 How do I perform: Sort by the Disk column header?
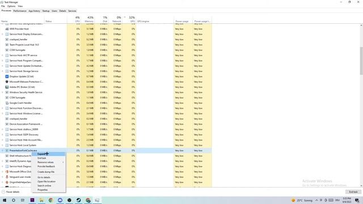102,19
